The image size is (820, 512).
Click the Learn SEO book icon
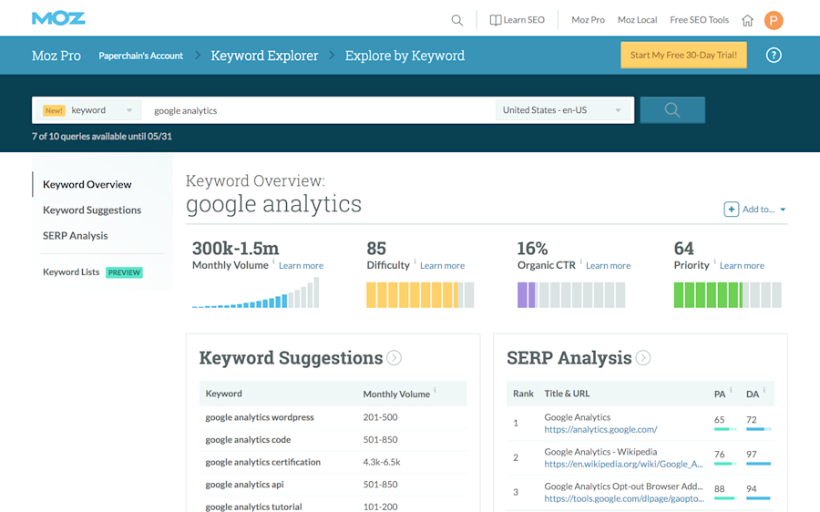pyautogui.click(x=496, y=20)
